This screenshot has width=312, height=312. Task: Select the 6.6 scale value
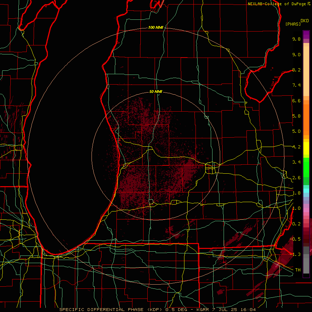point(296,101)
